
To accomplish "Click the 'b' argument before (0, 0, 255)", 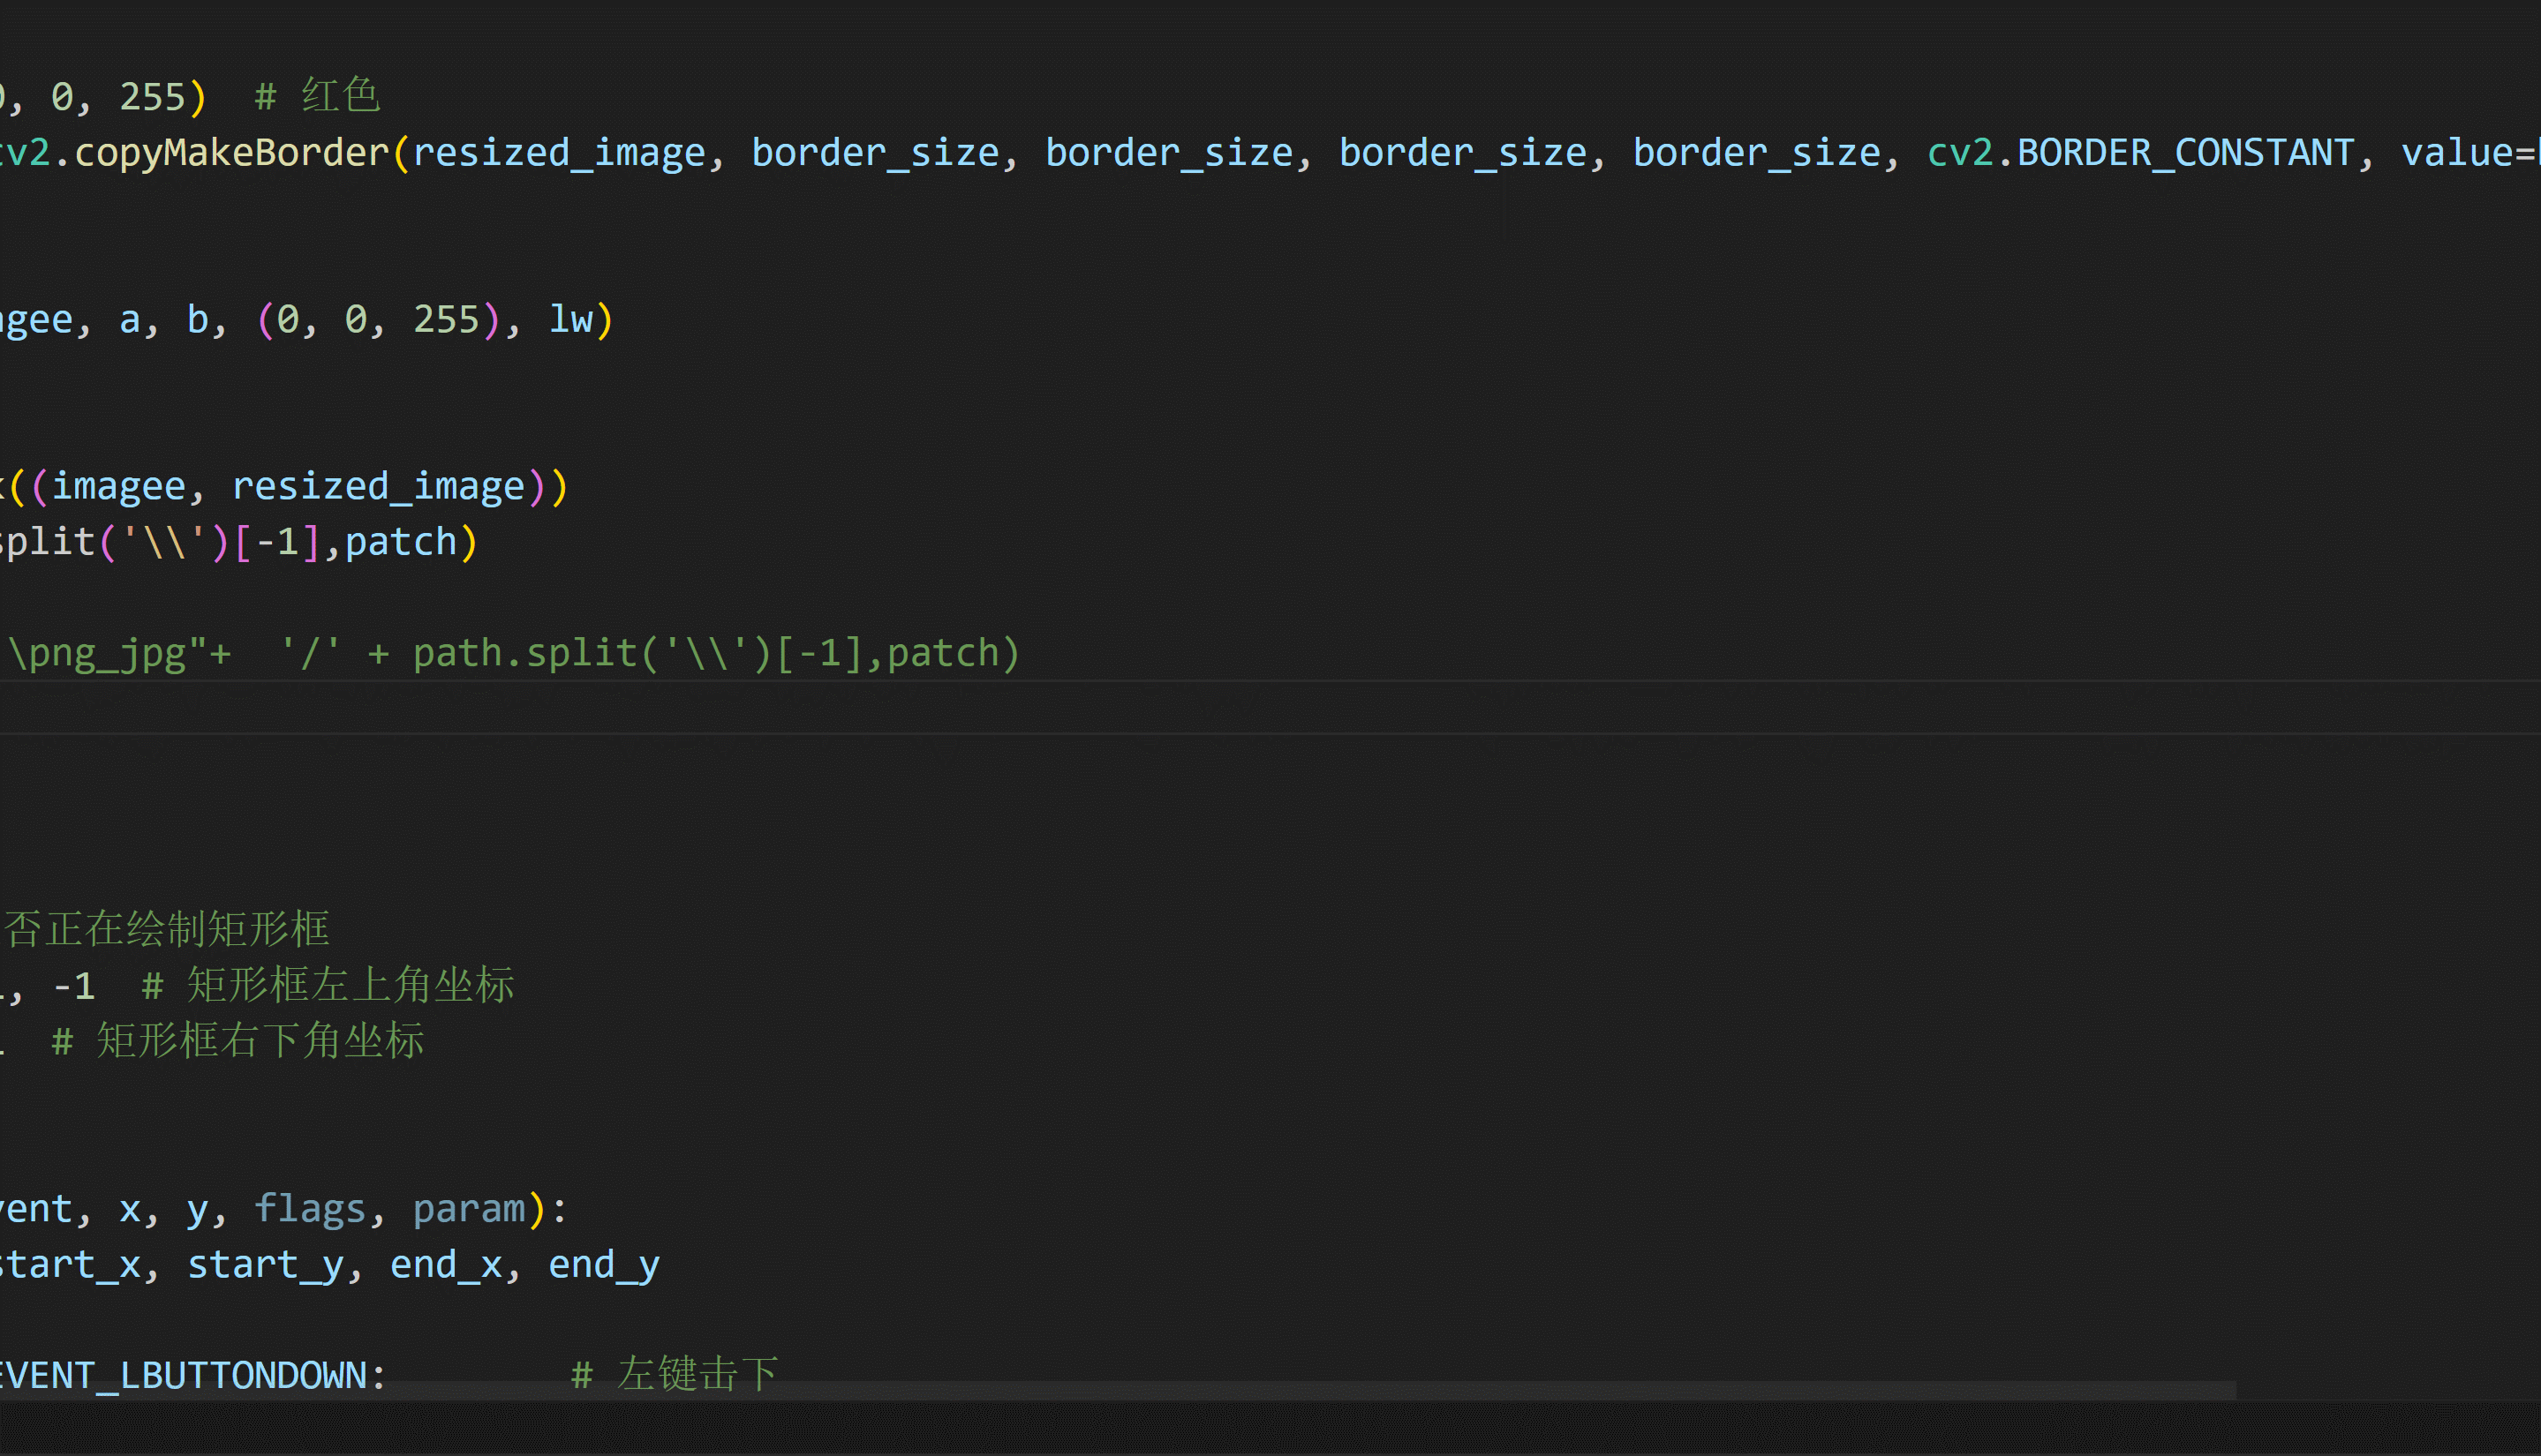I will 197,319.
